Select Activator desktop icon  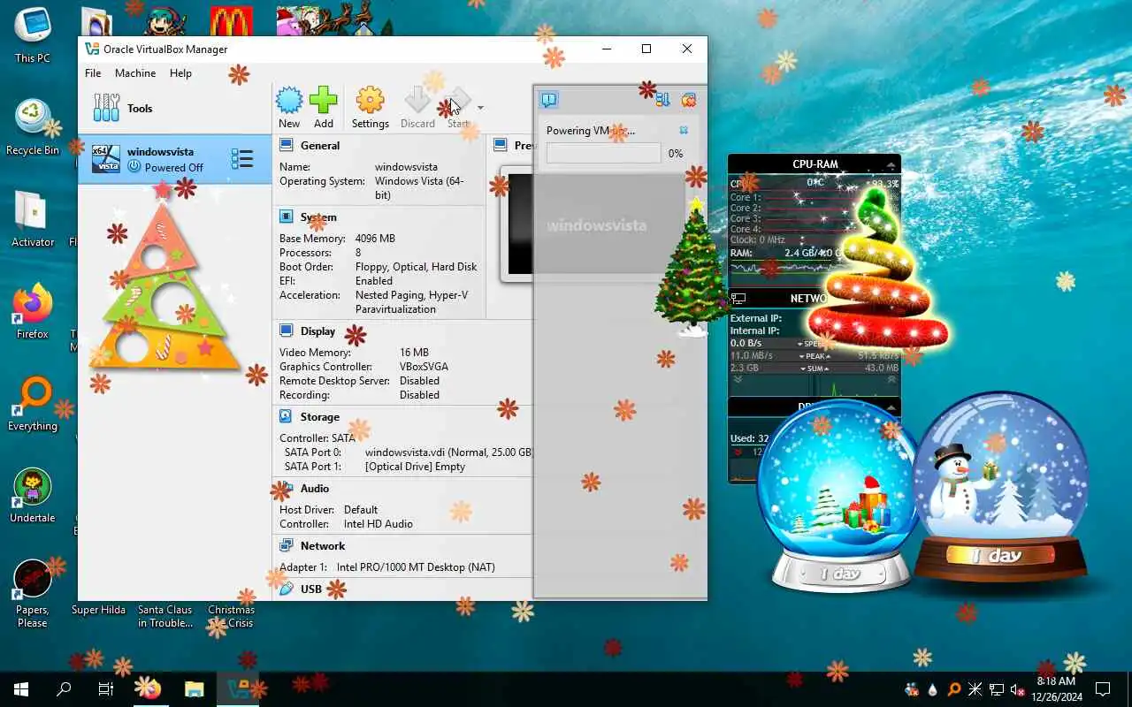pos(33,219)
